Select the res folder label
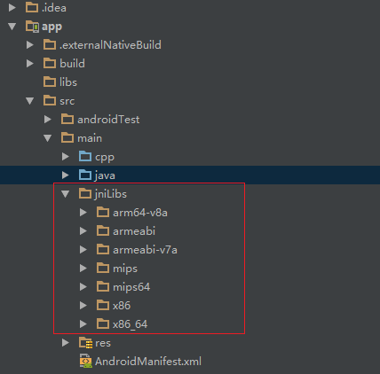Viewport: 380px width, 374px height. pos(103,343)
